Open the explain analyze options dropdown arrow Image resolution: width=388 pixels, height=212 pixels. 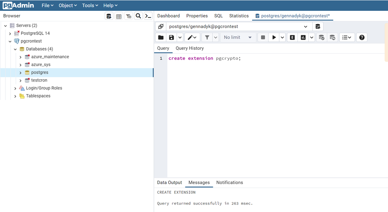[311, 37]
